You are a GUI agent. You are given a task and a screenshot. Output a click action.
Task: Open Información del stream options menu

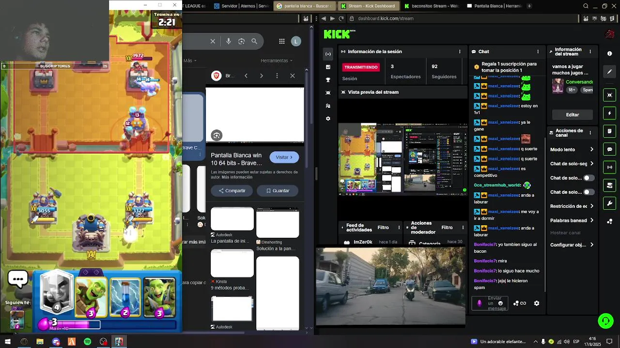590,51
